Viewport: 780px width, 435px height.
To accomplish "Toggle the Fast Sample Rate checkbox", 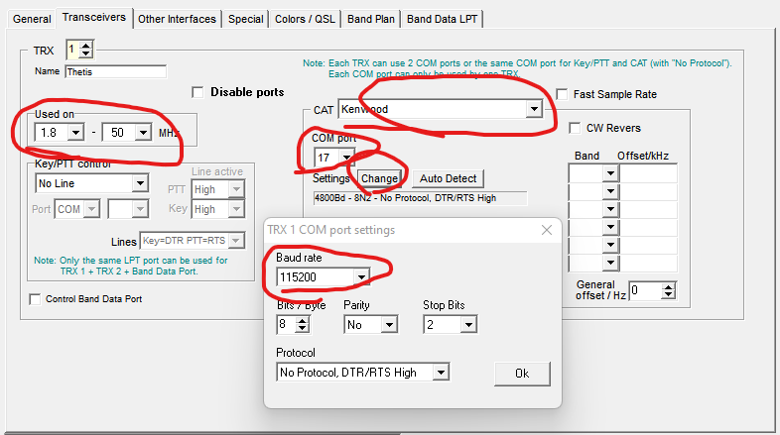I will pos(563,95).
